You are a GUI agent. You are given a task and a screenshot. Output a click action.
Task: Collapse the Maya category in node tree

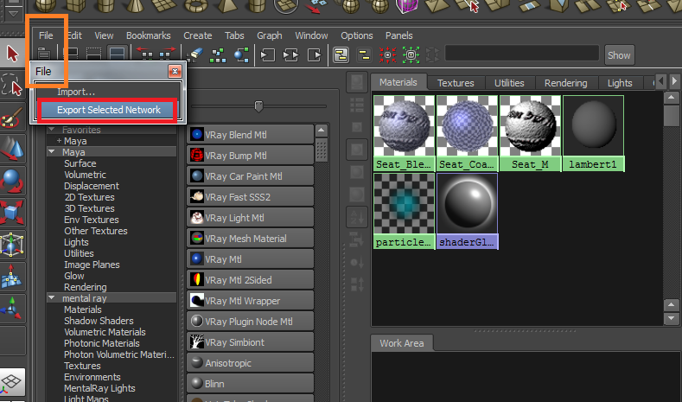(51, 152)
